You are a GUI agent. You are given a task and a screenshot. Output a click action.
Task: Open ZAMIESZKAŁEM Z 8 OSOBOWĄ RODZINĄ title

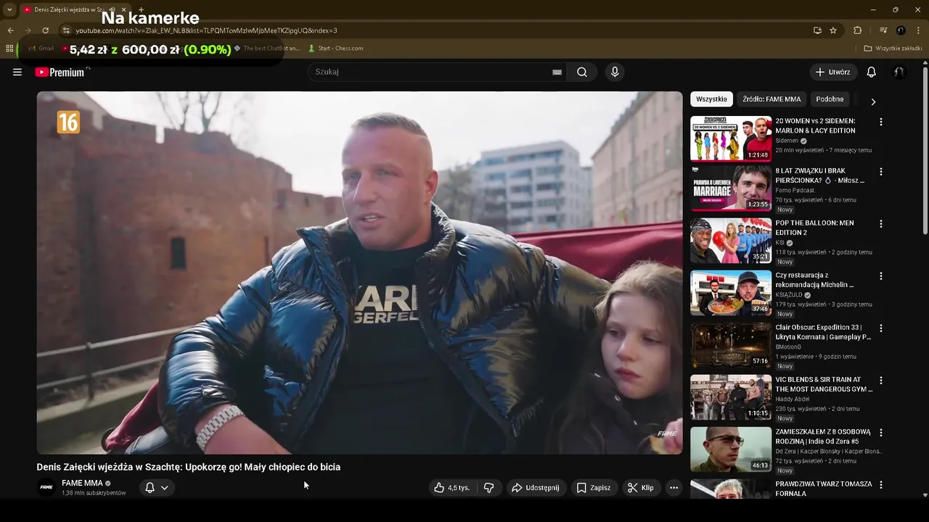(823, 436)
